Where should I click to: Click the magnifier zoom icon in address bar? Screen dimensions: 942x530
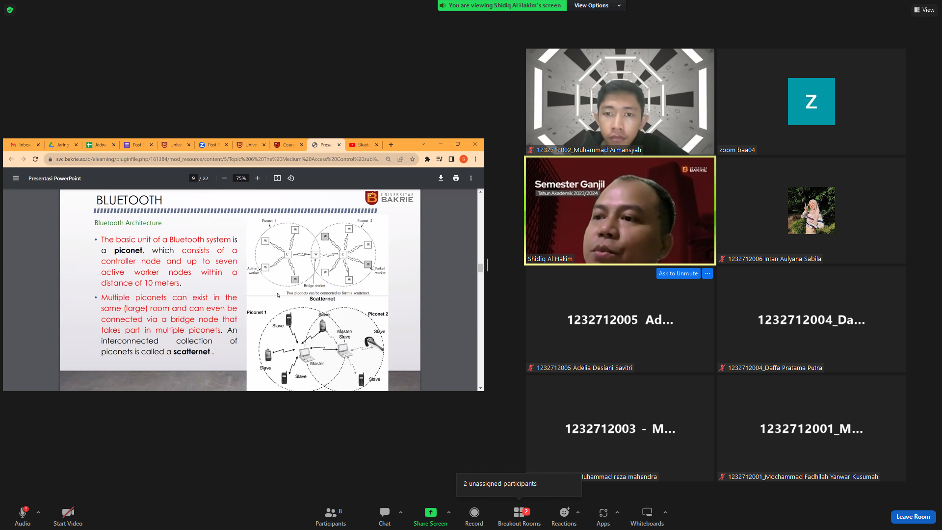[388, 159]
